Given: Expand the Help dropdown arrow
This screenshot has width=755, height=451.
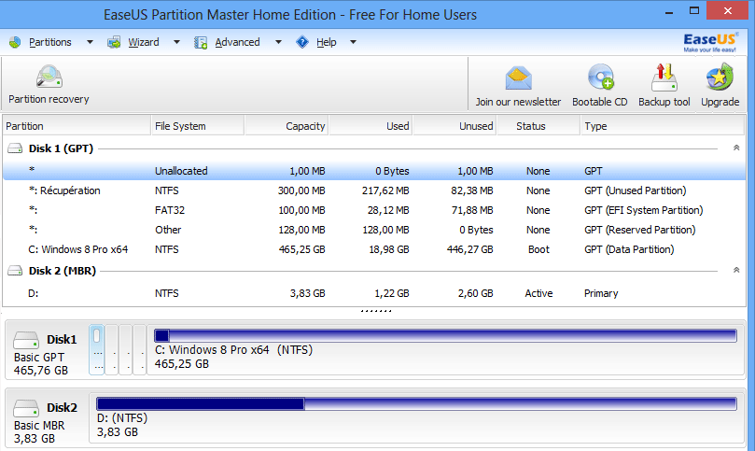Looking at the screenshot, I should click(x=353, y=42).
